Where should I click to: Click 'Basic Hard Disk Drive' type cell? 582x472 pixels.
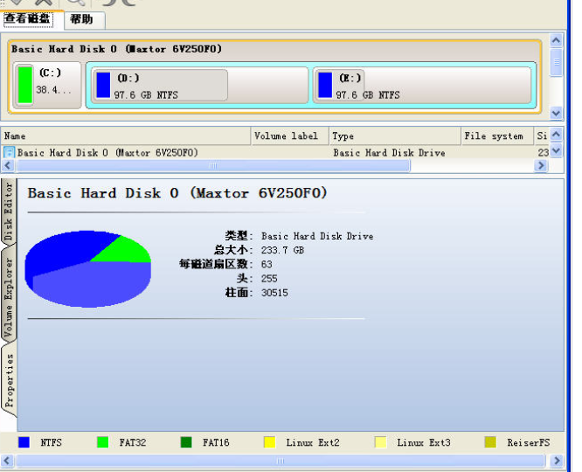point(389,153)
